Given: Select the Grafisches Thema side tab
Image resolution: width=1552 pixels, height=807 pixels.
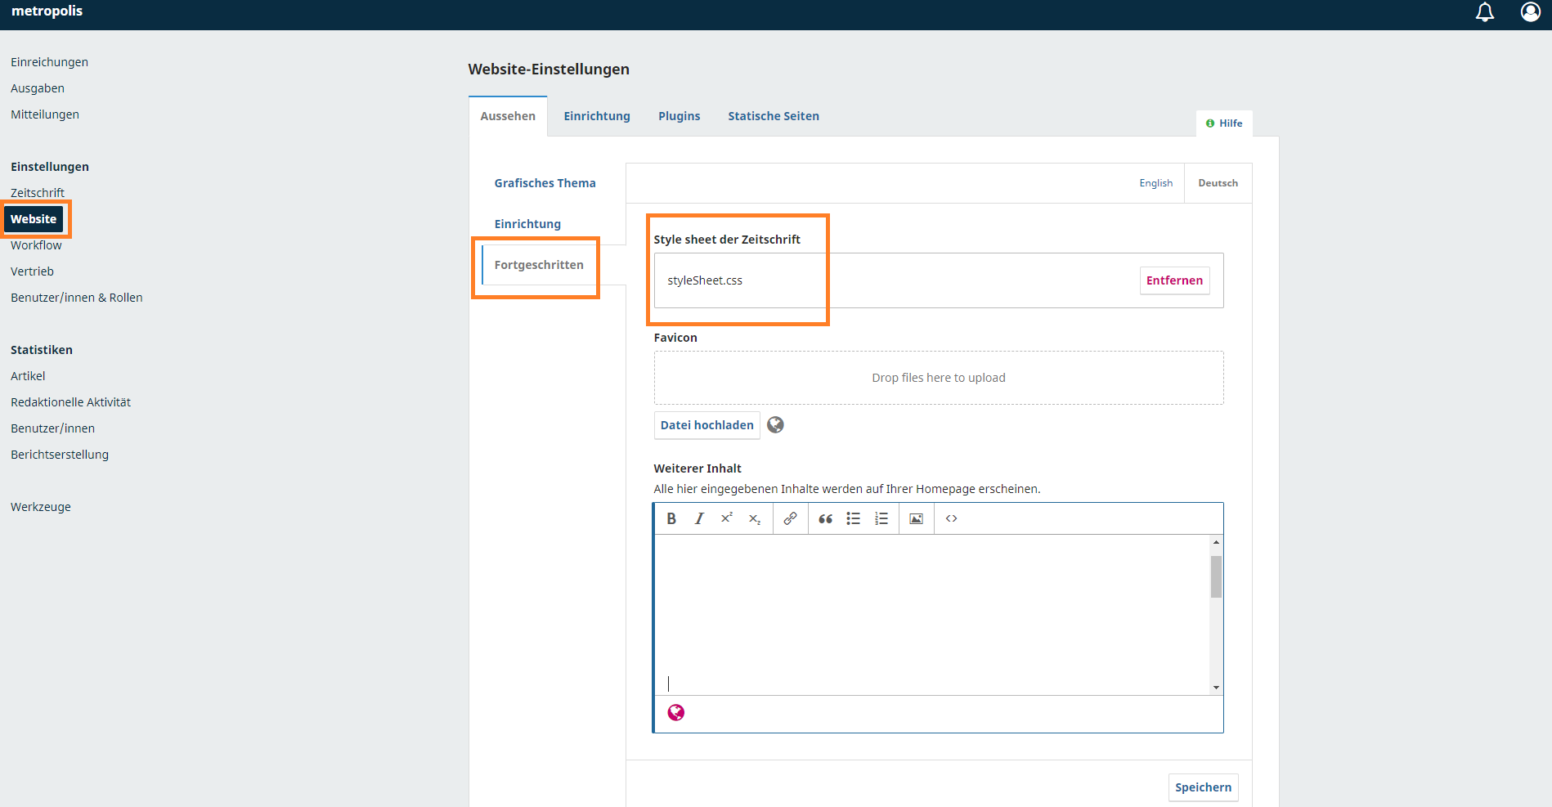Looking at the screenshot, I should point(545,183).
